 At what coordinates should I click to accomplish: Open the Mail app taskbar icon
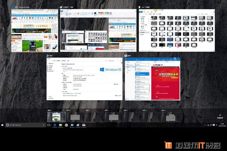click(x=84, y=125)
